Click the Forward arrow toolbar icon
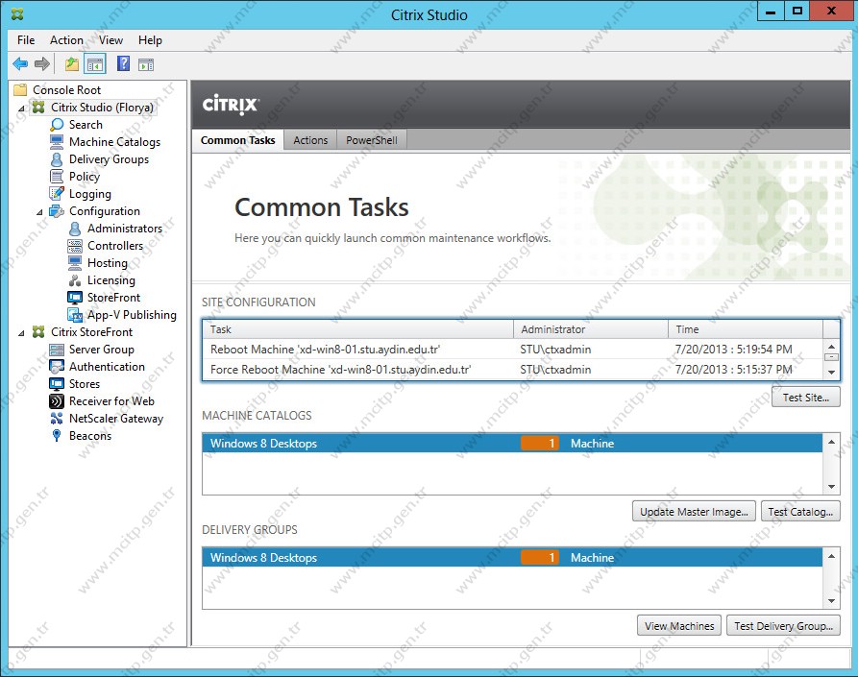This screenshot has height=677, width=858. pos(42,64)
